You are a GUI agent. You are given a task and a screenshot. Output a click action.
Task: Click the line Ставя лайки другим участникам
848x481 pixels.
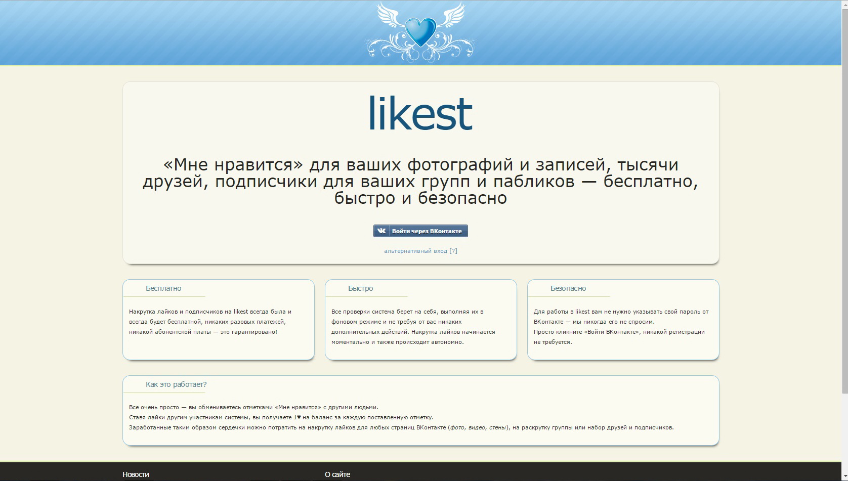tap(281, 417)
